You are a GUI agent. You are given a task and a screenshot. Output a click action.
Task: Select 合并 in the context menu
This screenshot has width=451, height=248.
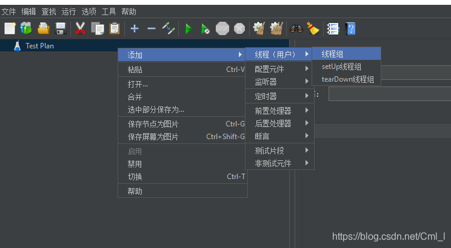[182, 97]
